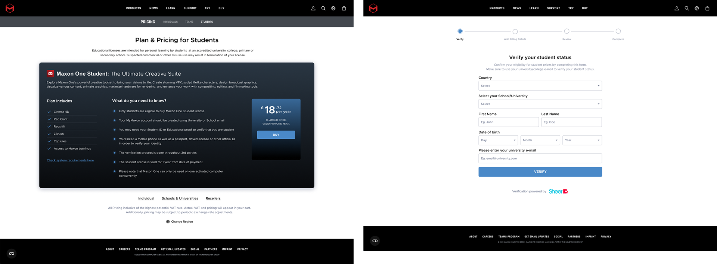Click the VERIFY button
The width and height of the screenshot is (717, 264).
[540, 172]
